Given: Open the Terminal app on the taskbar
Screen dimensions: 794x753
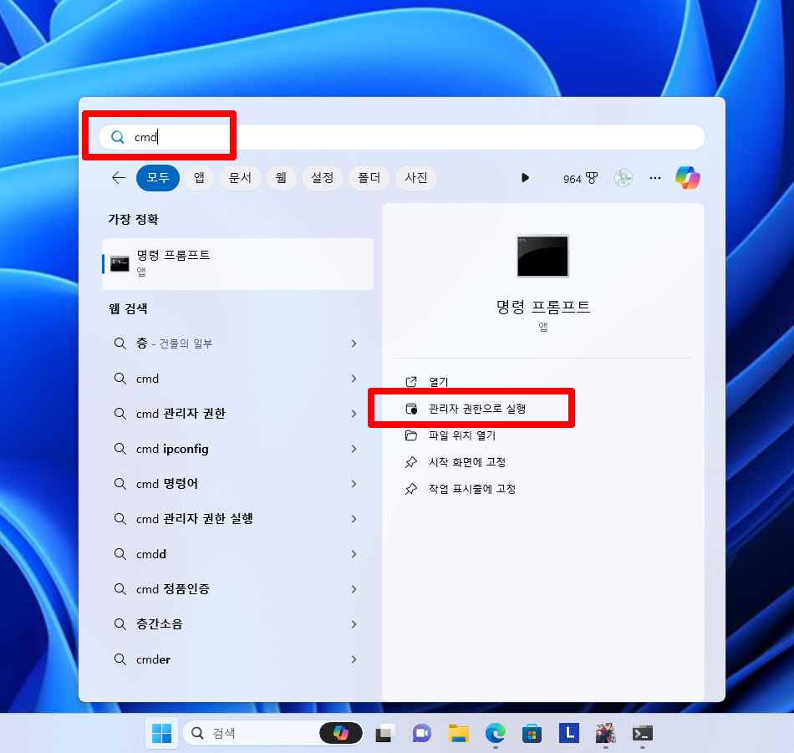Looking at the screenshot, I should click(x=643, y=733).
